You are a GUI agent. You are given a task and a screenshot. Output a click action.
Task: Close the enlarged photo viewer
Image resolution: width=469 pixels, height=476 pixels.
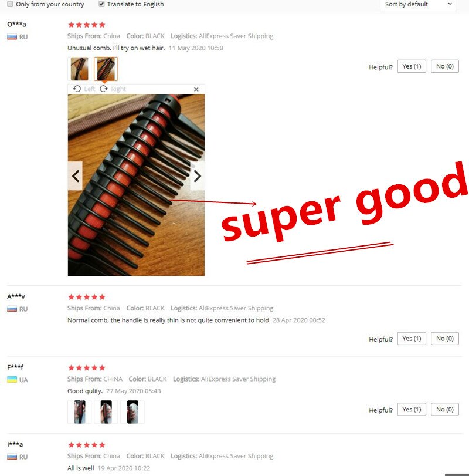[196, 89]
